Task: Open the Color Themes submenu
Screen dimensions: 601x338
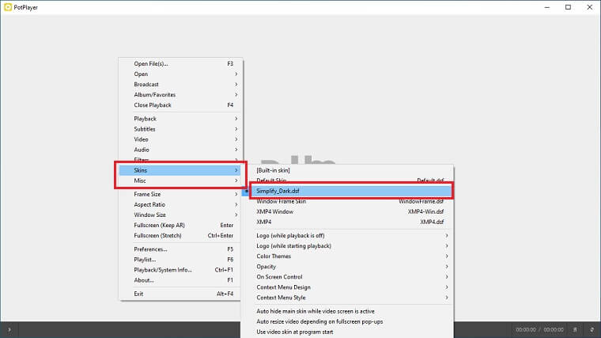Action: click(x=347, y=256)
